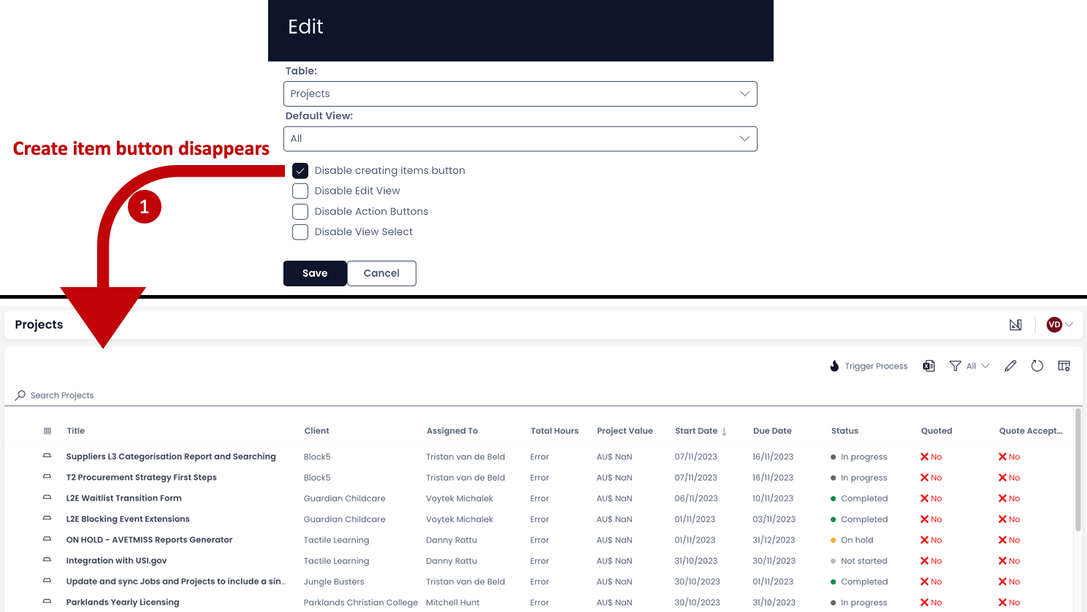The height and width of the screenshot is (612, 1087).
Task: Open project ON HOLD - AVETMISS Reports Generator
Action: 149,540
